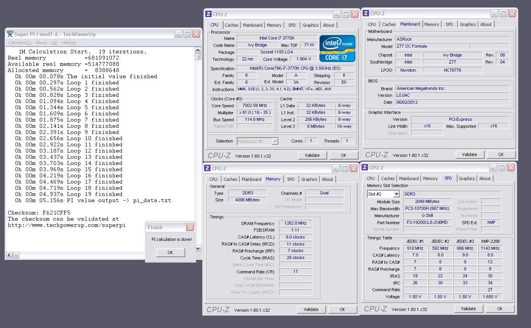Click the Manufacturer G.Skill field
The width and height of the screenshot is (531, 328).
[x=427, y=216]
